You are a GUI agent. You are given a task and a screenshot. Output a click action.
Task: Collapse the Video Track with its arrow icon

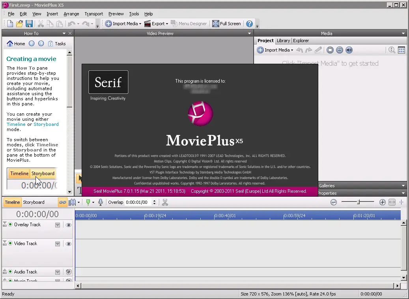tap(5, 243)
